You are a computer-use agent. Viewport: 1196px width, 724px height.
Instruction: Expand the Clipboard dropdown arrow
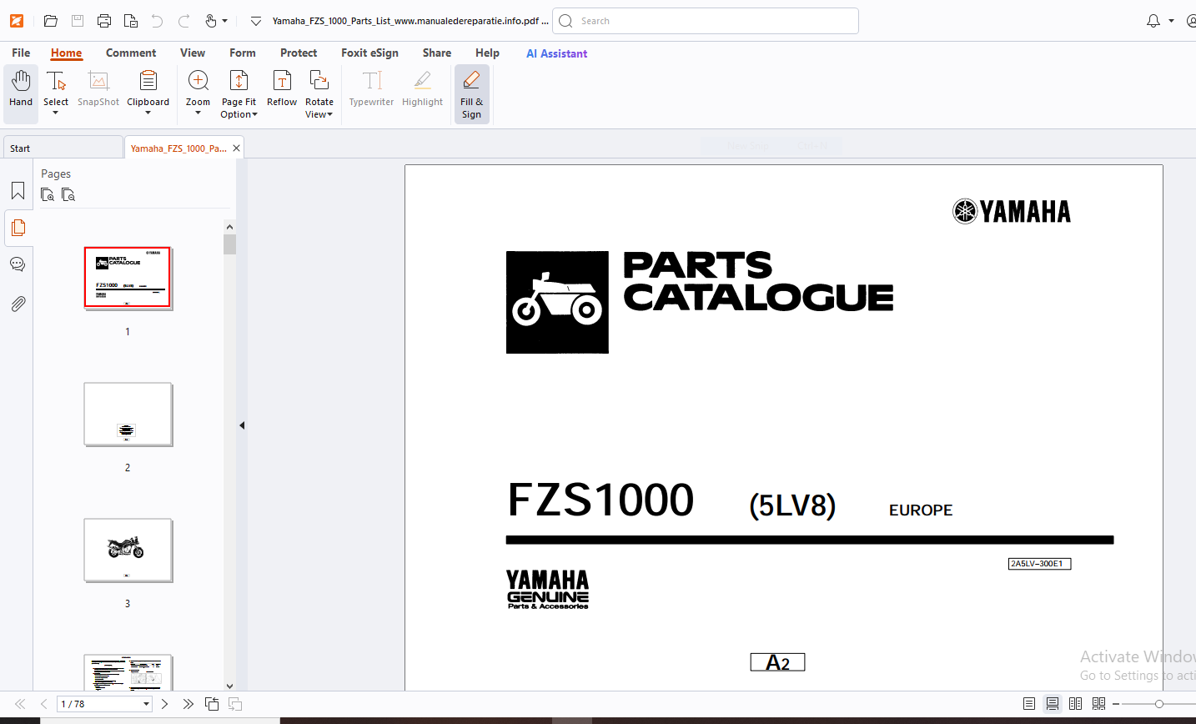click(x=148, y=113)
